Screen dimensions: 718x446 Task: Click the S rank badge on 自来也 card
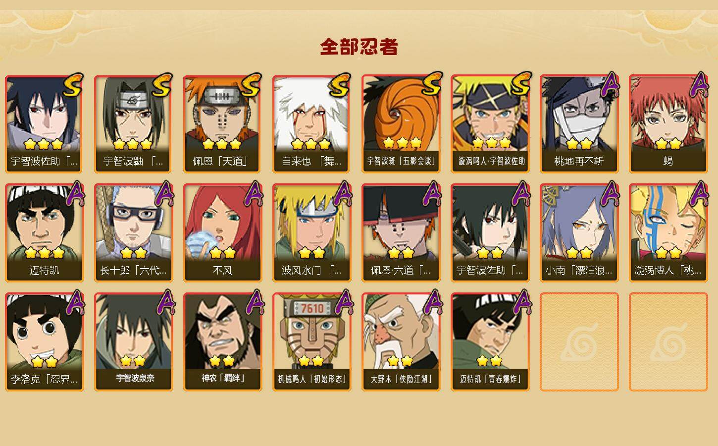(x=340, y=86)
